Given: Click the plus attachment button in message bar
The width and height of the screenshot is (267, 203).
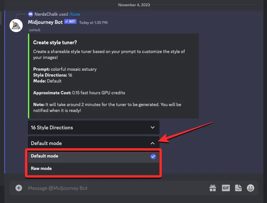Looking at the screenshot, I should 19,188.
